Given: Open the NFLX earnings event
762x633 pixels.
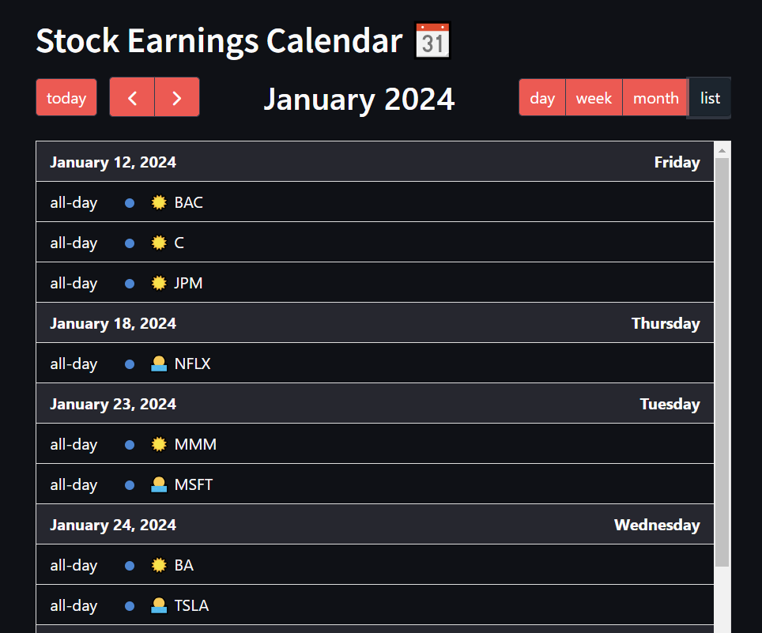Looking at the screenshot, I should click(375, 364).
